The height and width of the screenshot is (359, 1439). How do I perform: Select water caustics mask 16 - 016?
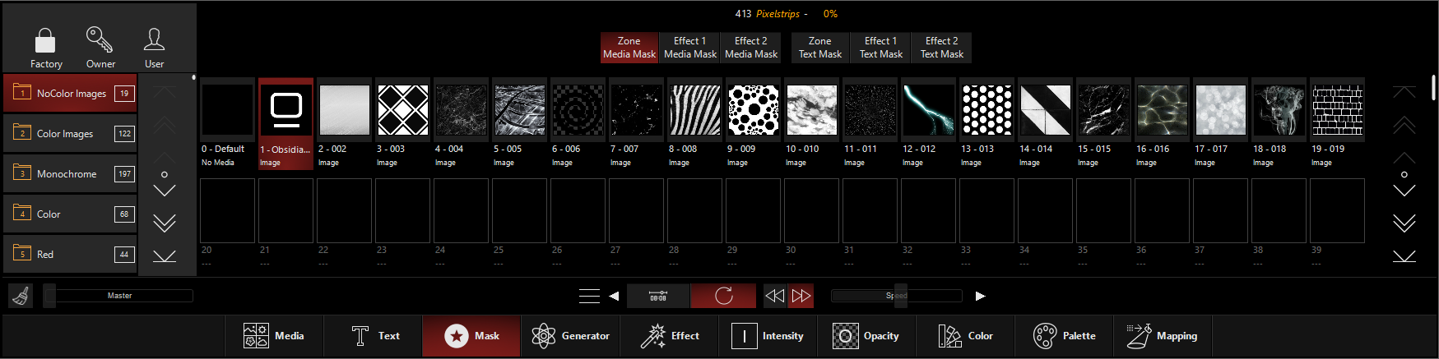[x=1163, y=123]
